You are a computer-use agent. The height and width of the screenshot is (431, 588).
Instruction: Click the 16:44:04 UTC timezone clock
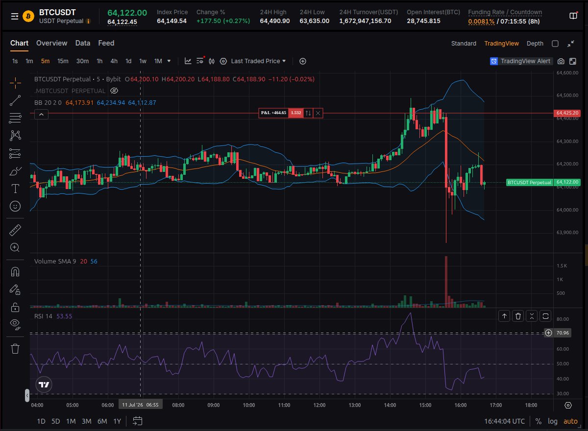504,421
